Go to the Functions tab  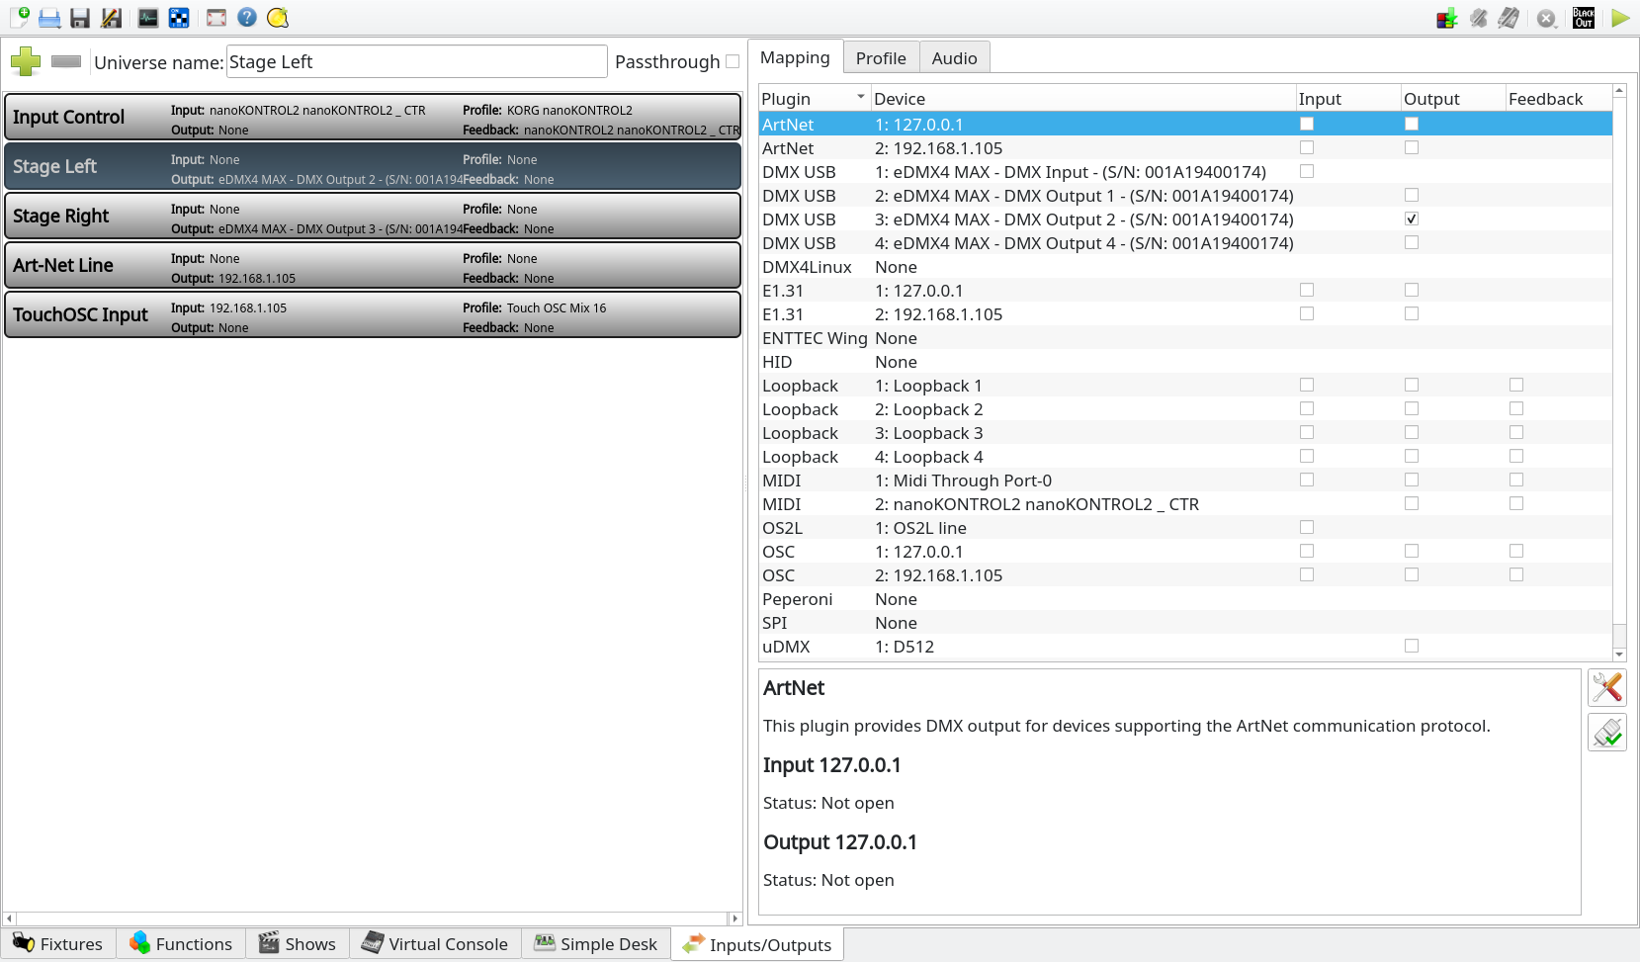[181, 943]
